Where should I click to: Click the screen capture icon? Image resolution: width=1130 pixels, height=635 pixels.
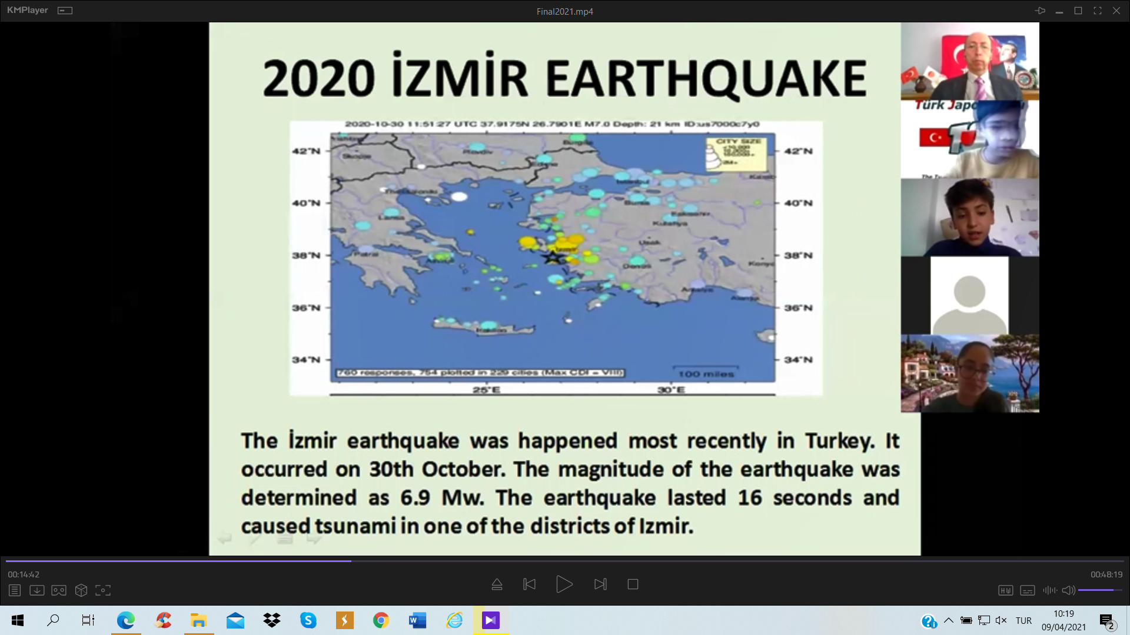103,590
